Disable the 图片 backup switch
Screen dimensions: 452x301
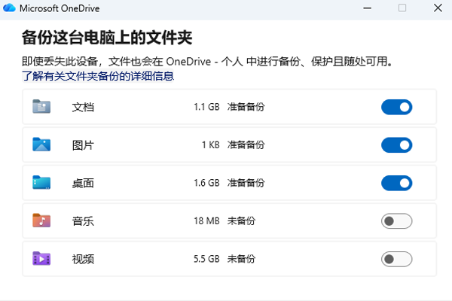coord(397,145)
